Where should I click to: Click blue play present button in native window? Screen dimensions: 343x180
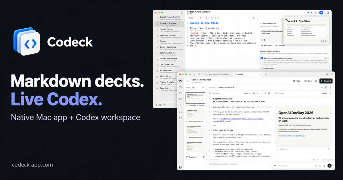(321, 13)
